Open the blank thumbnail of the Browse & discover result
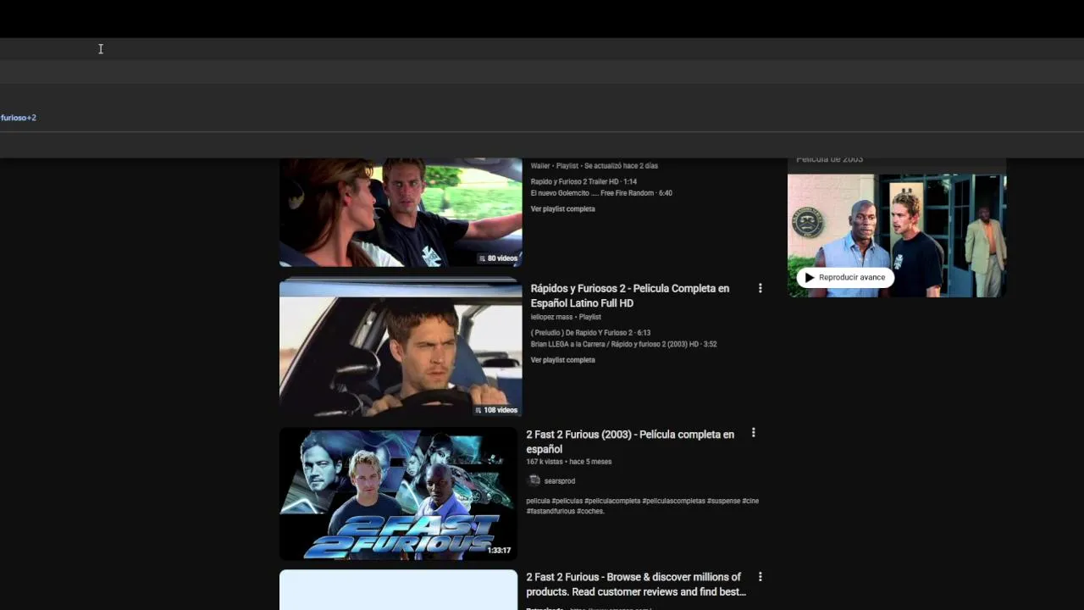1084x610 pixels. point(398,590)
